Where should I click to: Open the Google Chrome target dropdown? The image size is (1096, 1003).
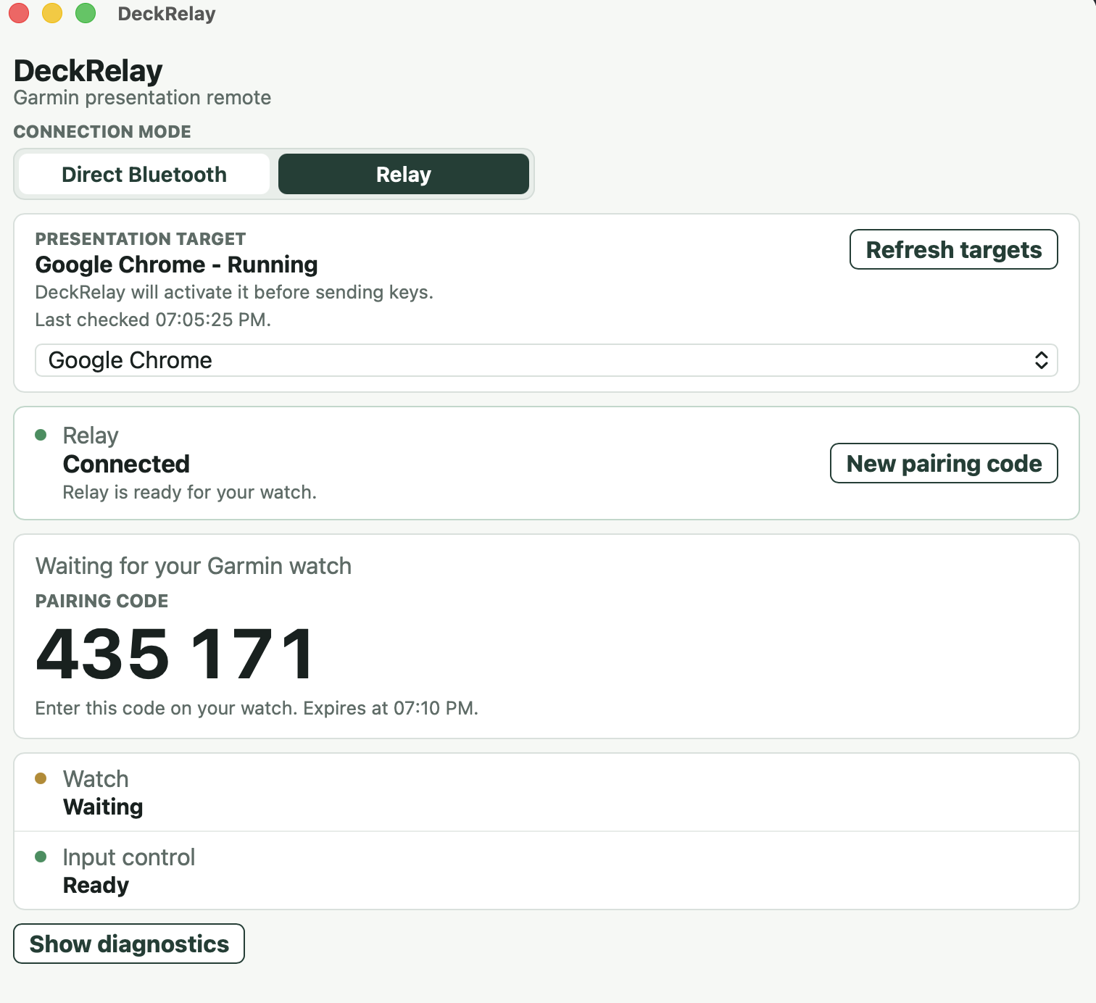(547, 360)
